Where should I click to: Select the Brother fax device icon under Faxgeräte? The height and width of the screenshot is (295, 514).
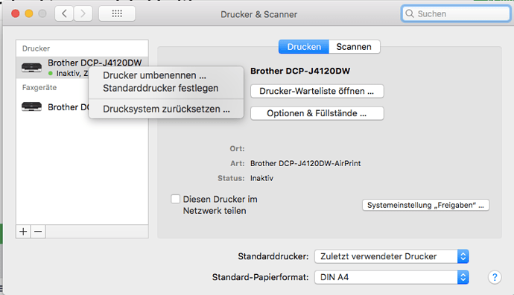point(31,107)
